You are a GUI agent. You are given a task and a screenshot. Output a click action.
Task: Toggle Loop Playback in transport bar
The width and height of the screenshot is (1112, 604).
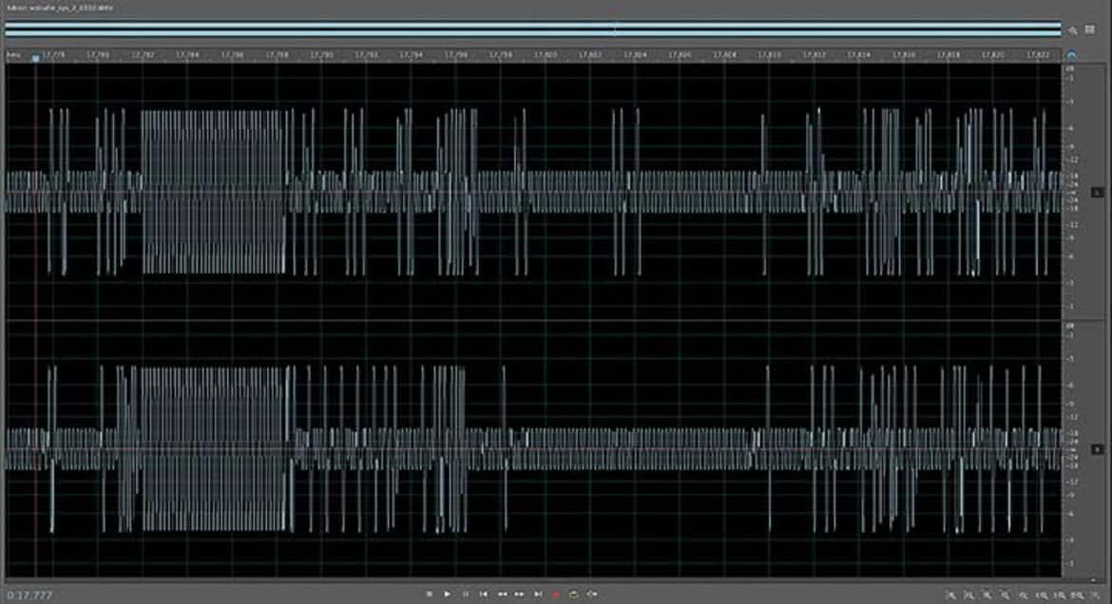[574, 595]
